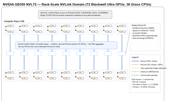Click the Legend panel title

135,57
